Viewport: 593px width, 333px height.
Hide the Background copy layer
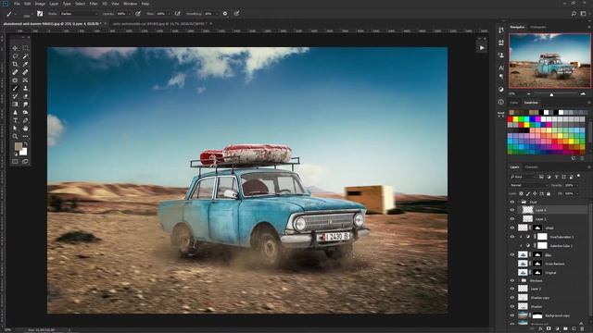point(512,315)
